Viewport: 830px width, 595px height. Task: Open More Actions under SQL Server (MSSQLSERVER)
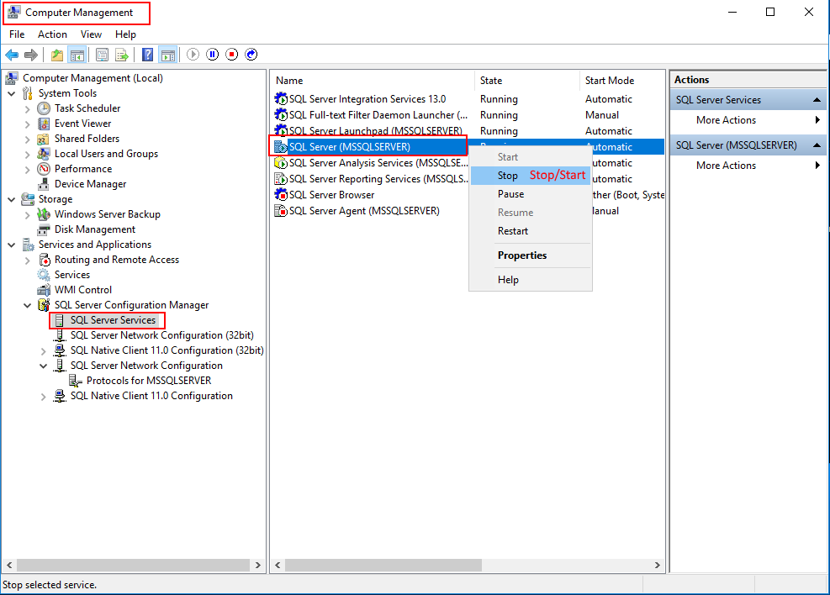[748, 166]
